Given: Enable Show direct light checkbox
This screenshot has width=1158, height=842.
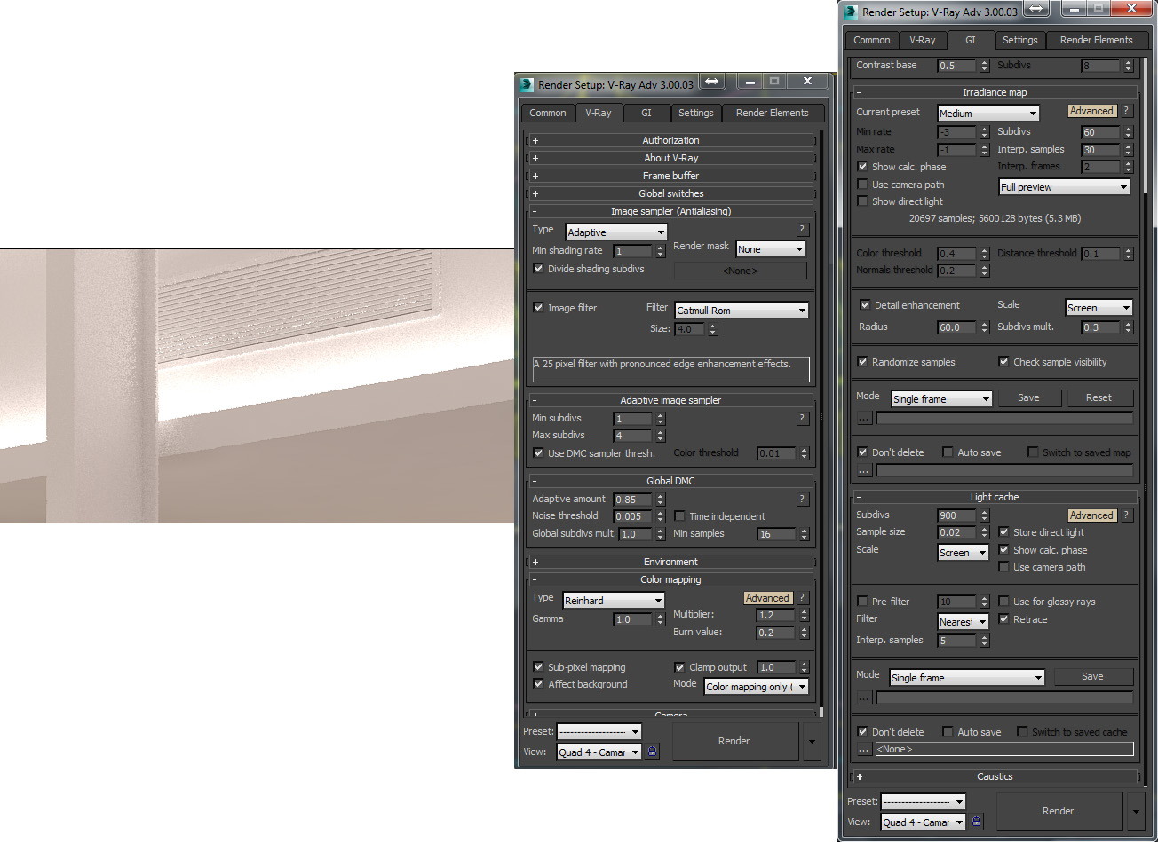Looking at the screenshot, I should 862,201.
